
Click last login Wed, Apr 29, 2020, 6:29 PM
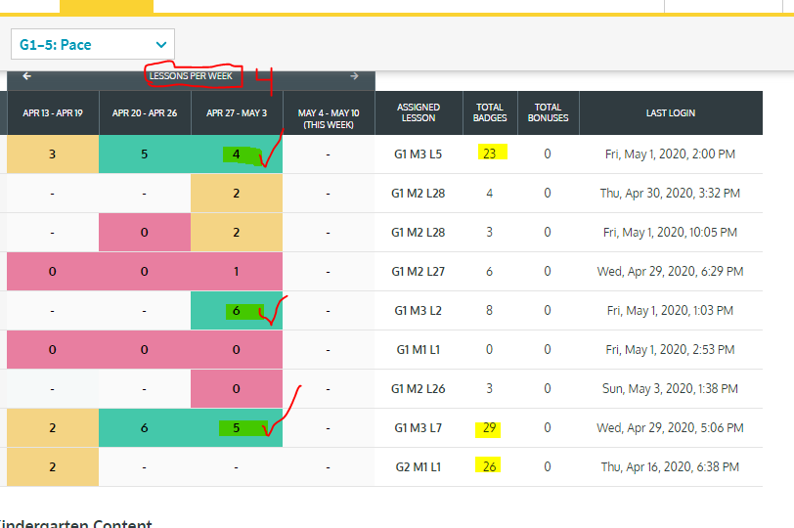coord(670,272)
